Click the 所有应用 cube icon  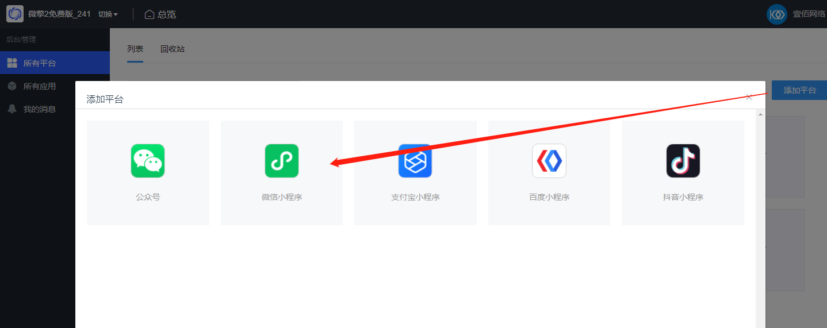click(12, 86)
